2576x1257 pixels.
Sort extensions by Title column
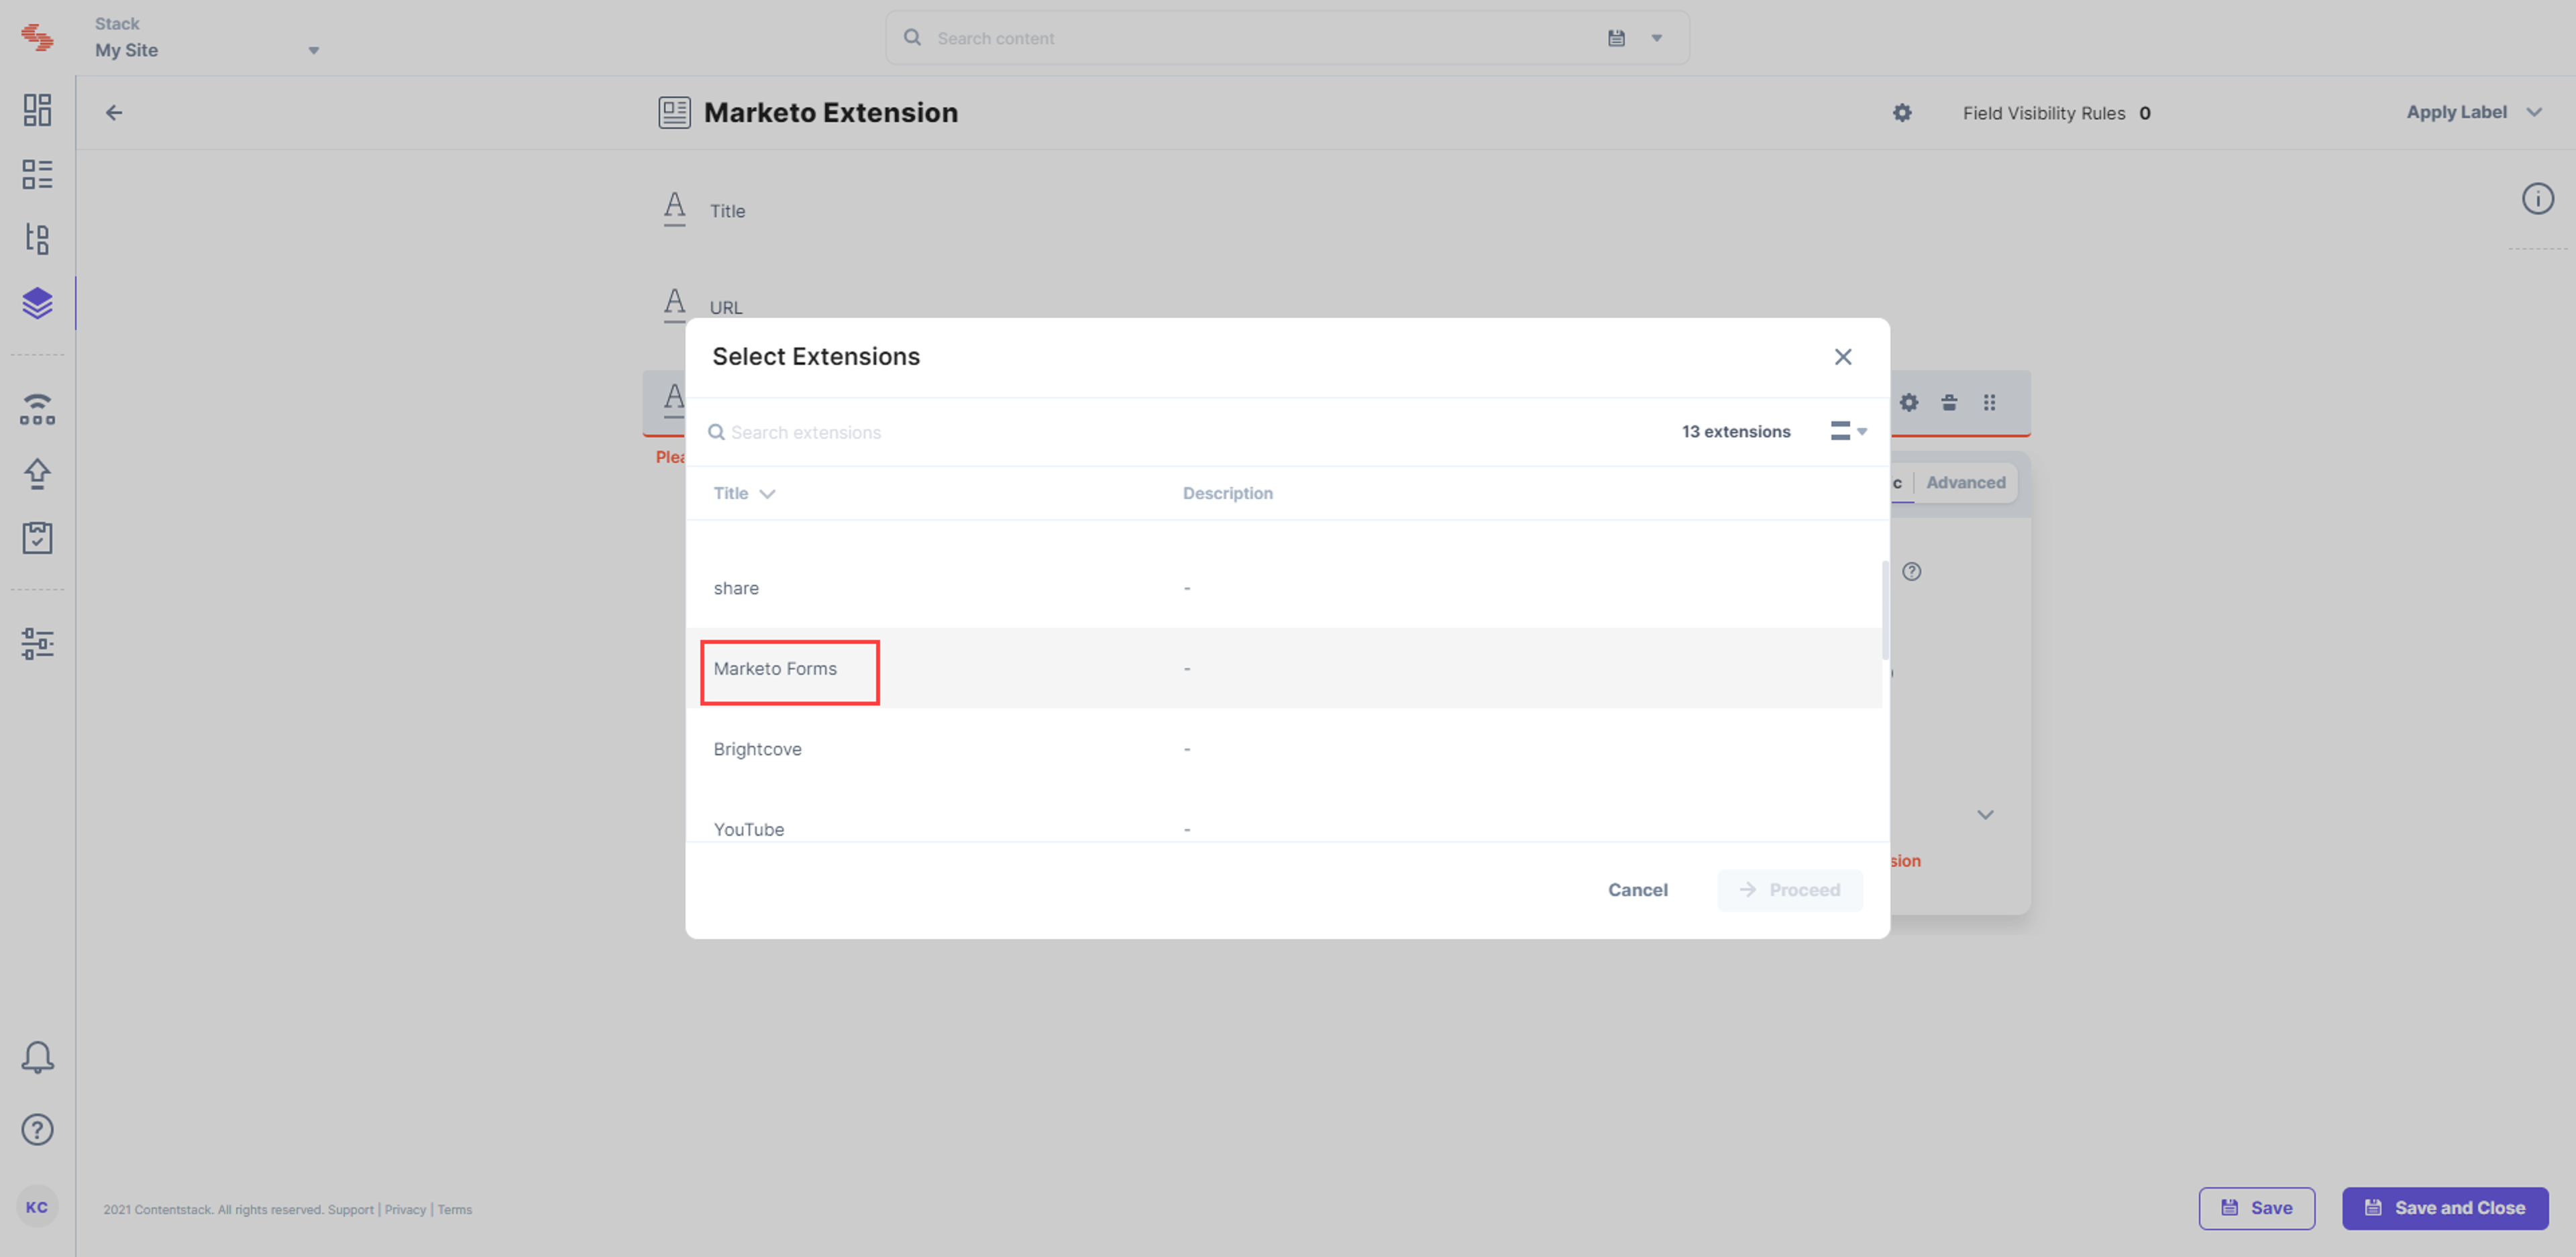744,493
